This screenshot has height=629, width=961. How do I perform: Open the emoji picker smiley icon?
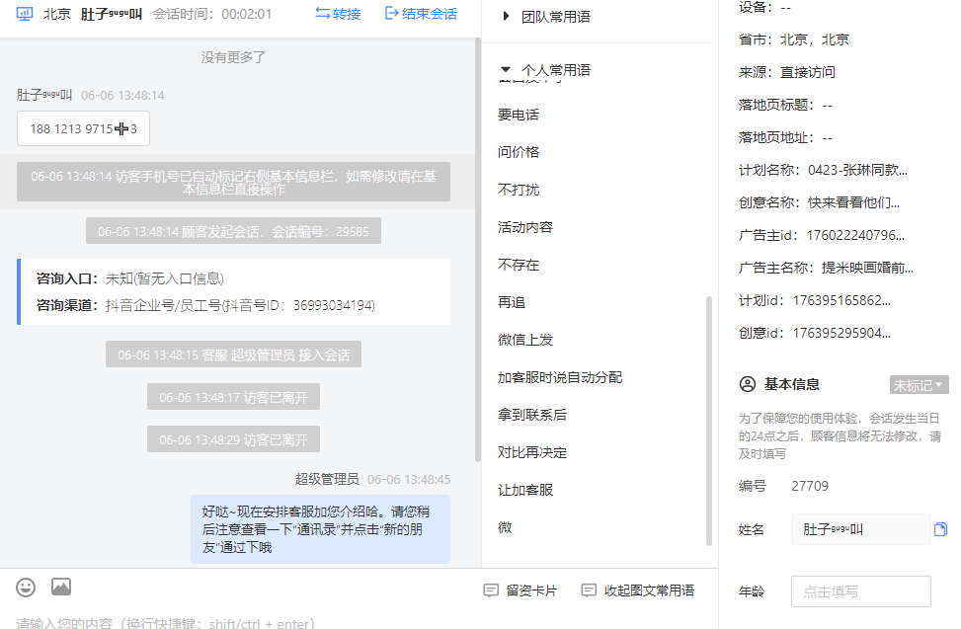point(26,588)
